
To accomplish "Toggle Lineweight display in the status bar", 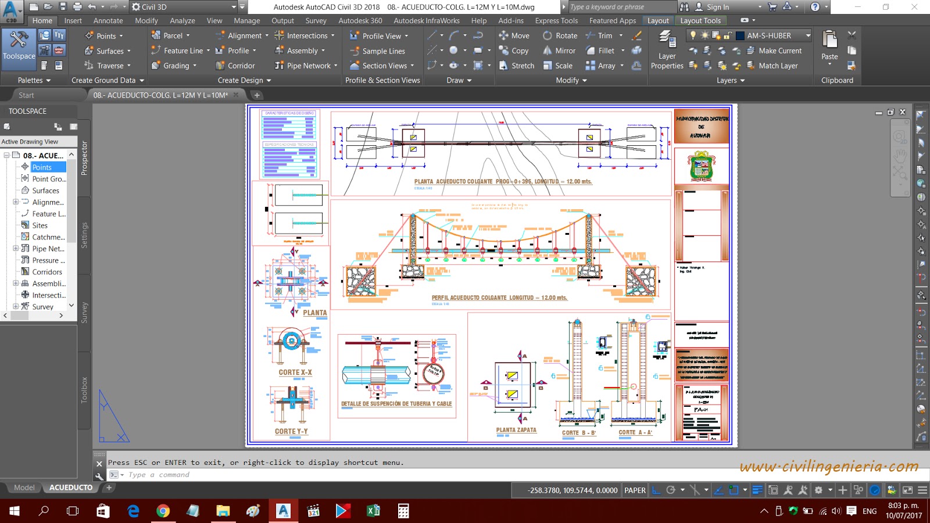I will [757, 490].
